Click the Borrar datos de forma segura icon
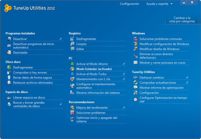Image resolution: width=201 pixels, height=139 pixels. click(x=9, y=78)
